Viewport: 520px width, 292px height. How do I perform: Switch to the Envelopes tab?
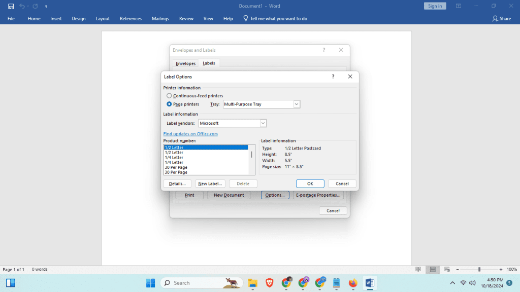pos(185,63)
